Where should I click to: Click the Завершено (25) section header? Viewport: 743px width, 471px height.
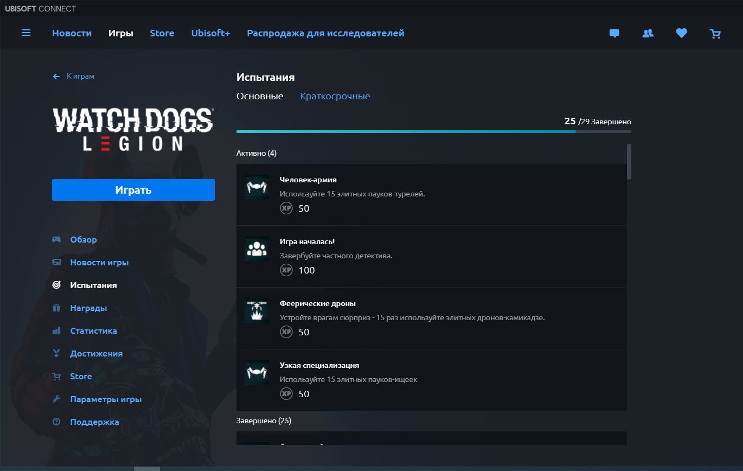tap(264, 421)
